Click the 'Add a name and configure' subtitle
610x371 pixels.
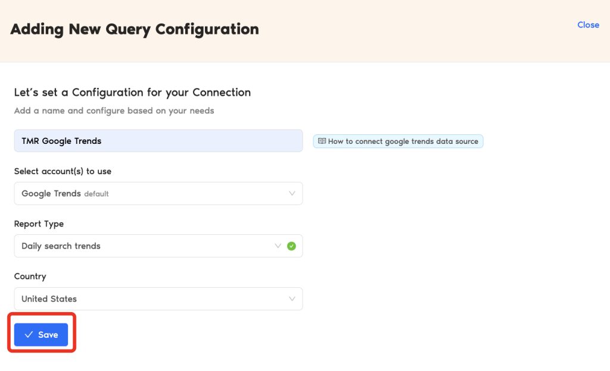tap(114, 111)
